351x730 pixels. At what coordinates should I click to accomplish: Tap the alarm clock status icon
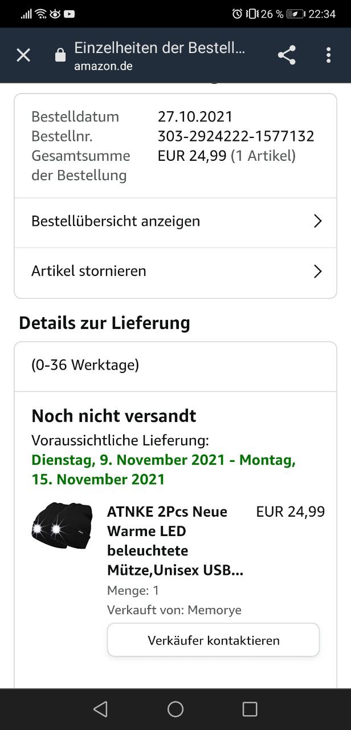click(237, 14)
